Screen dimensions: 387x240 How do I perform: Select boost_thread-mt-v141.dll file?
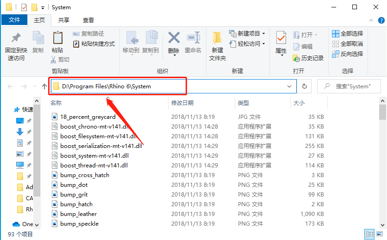click(x=90, y=165)
